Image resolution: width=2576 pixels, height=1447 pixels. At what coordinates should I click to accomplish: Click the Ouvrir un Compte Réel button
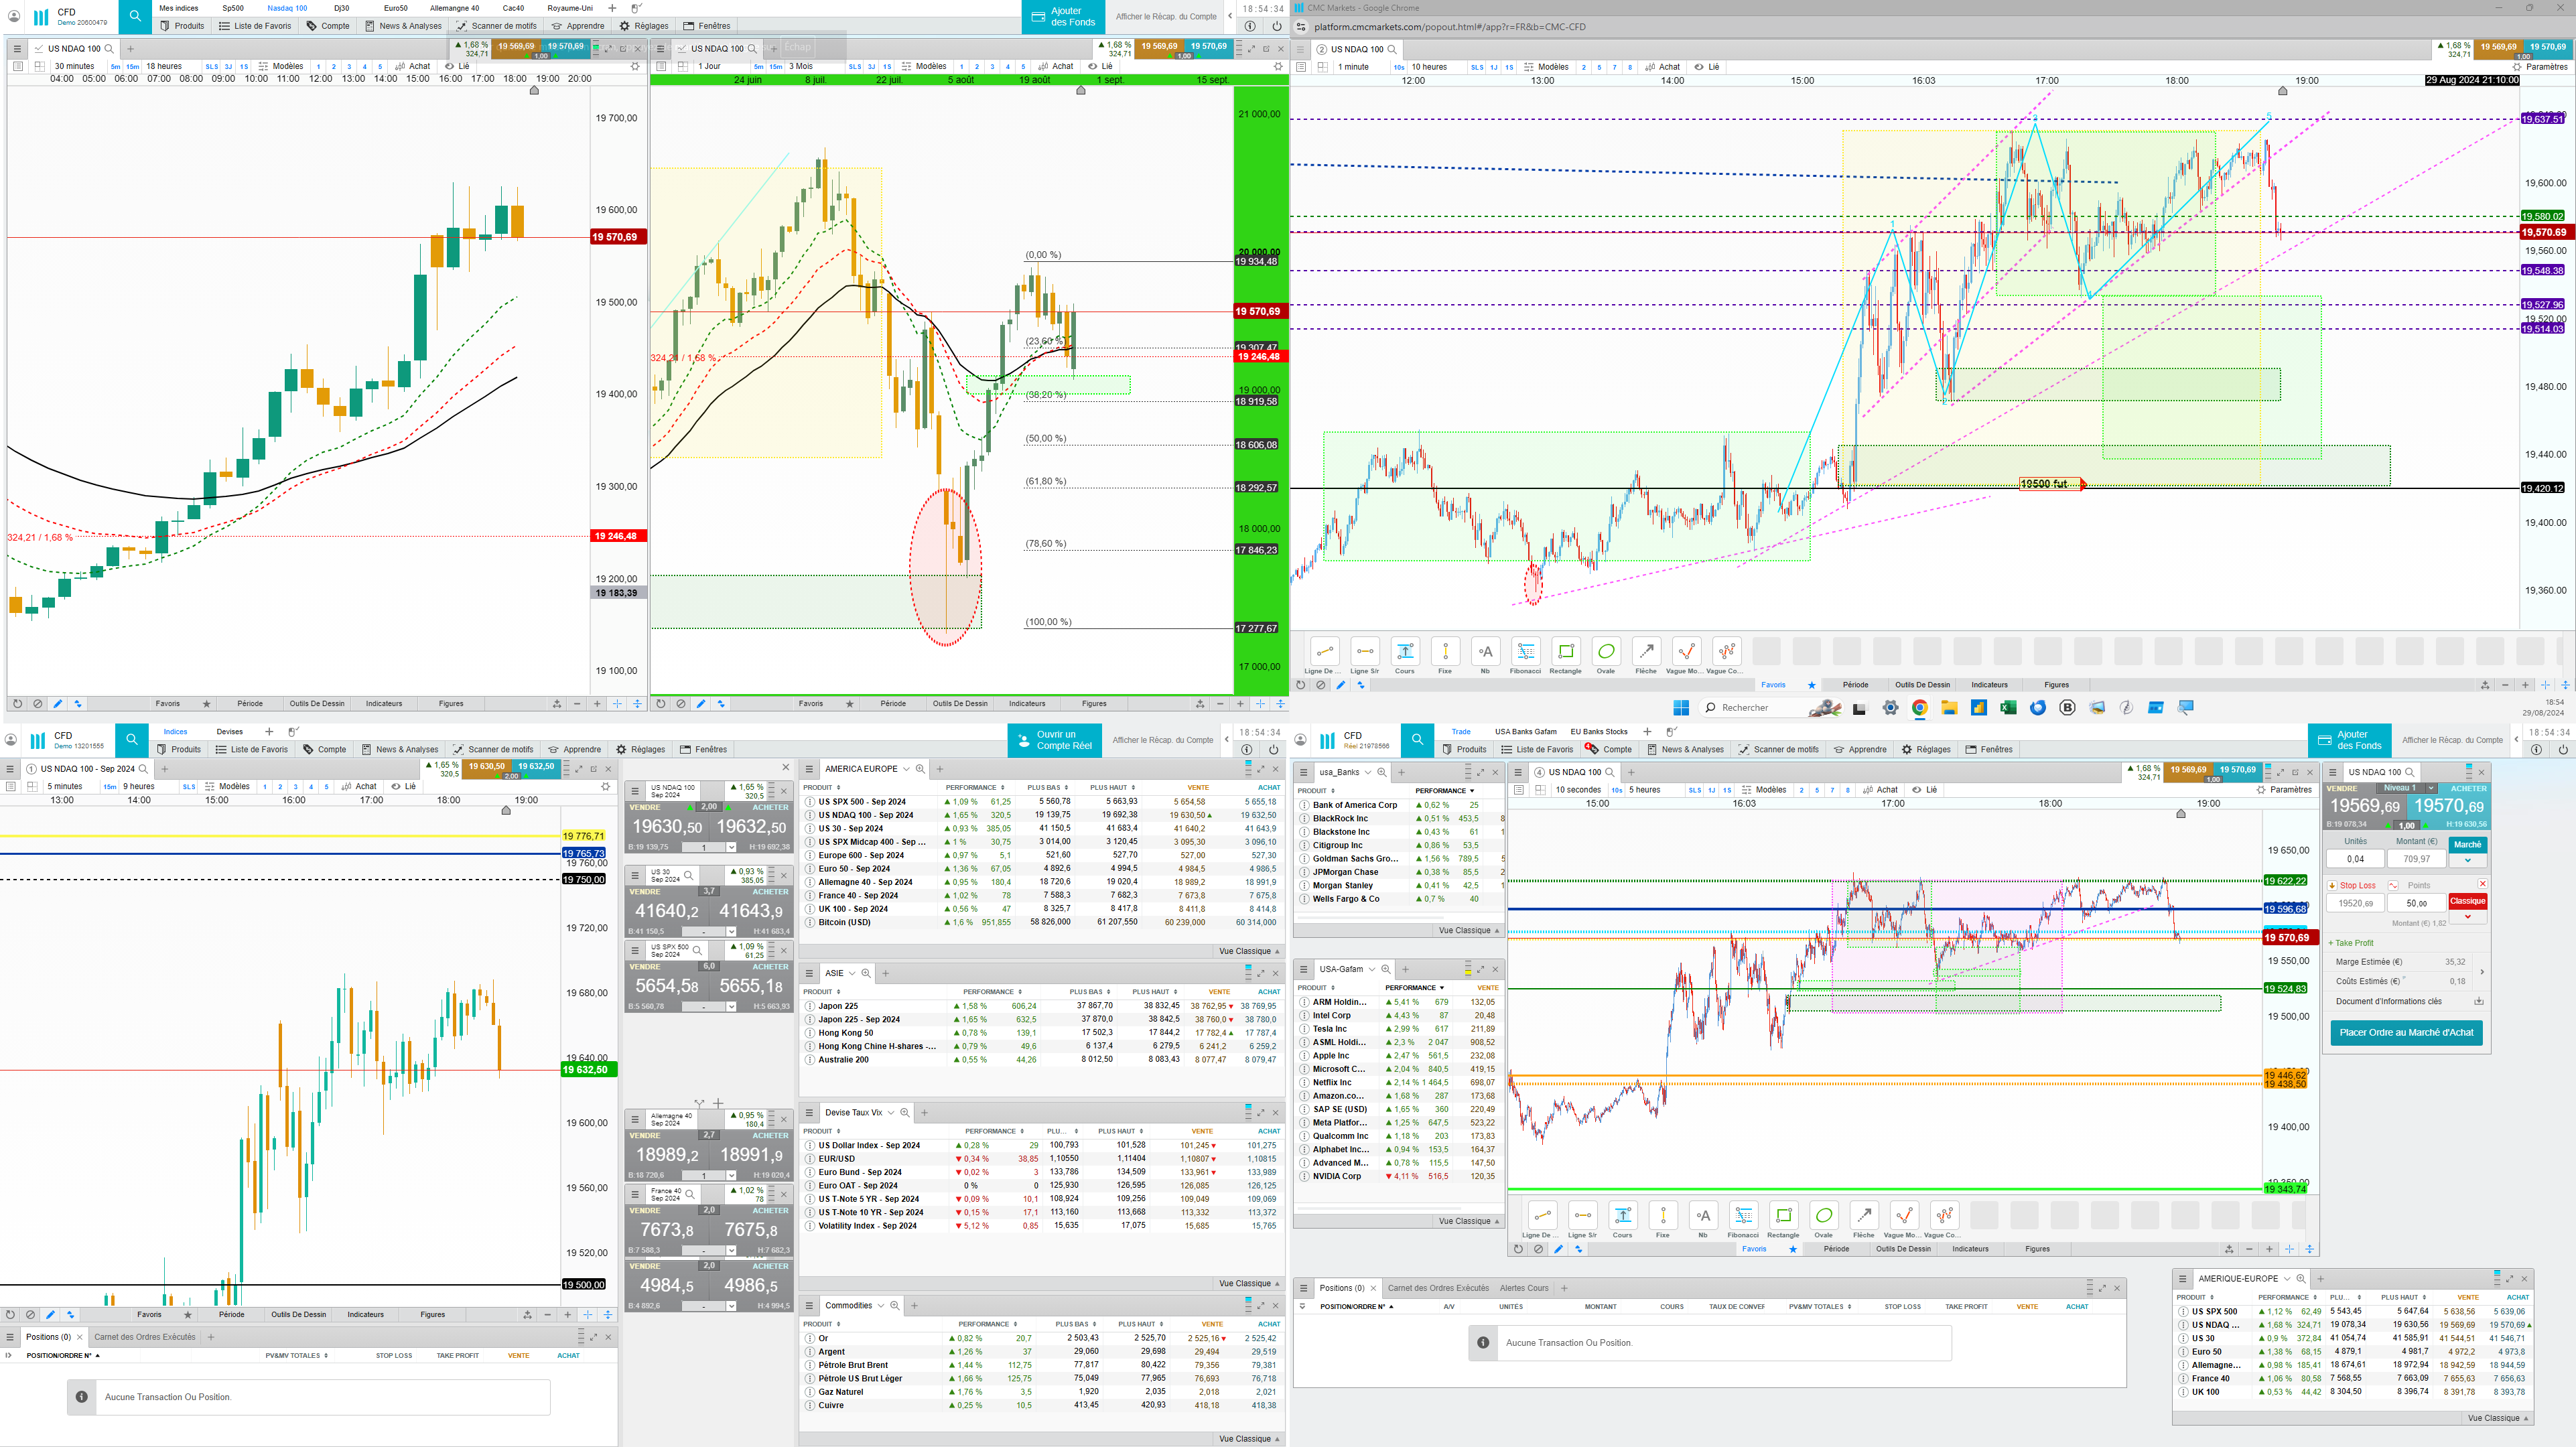pos(1055,740)
